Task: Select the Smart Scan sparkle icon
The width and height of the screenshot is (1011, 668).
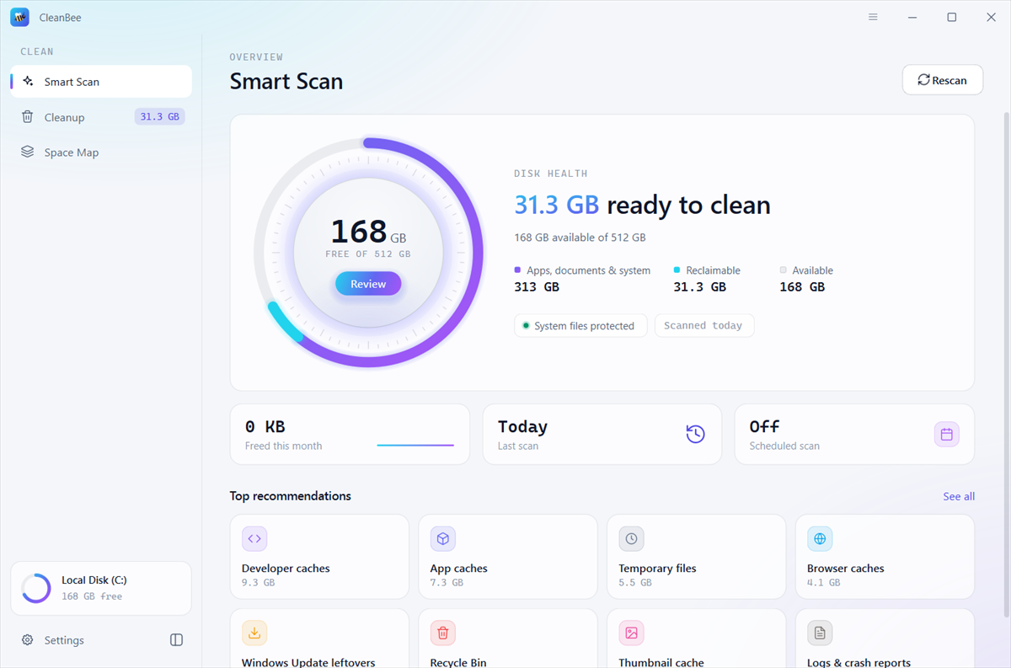Action: (28, 82)
